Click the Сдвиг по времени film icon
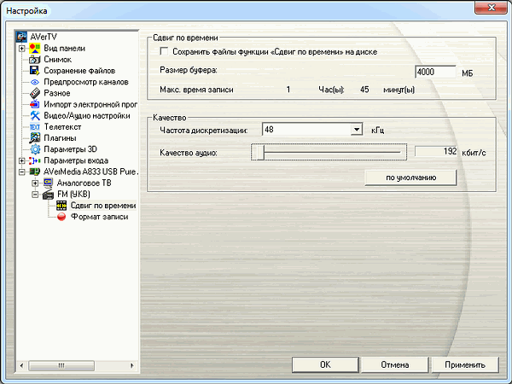The width and height of the screenshot is (512, 384). 61,206
